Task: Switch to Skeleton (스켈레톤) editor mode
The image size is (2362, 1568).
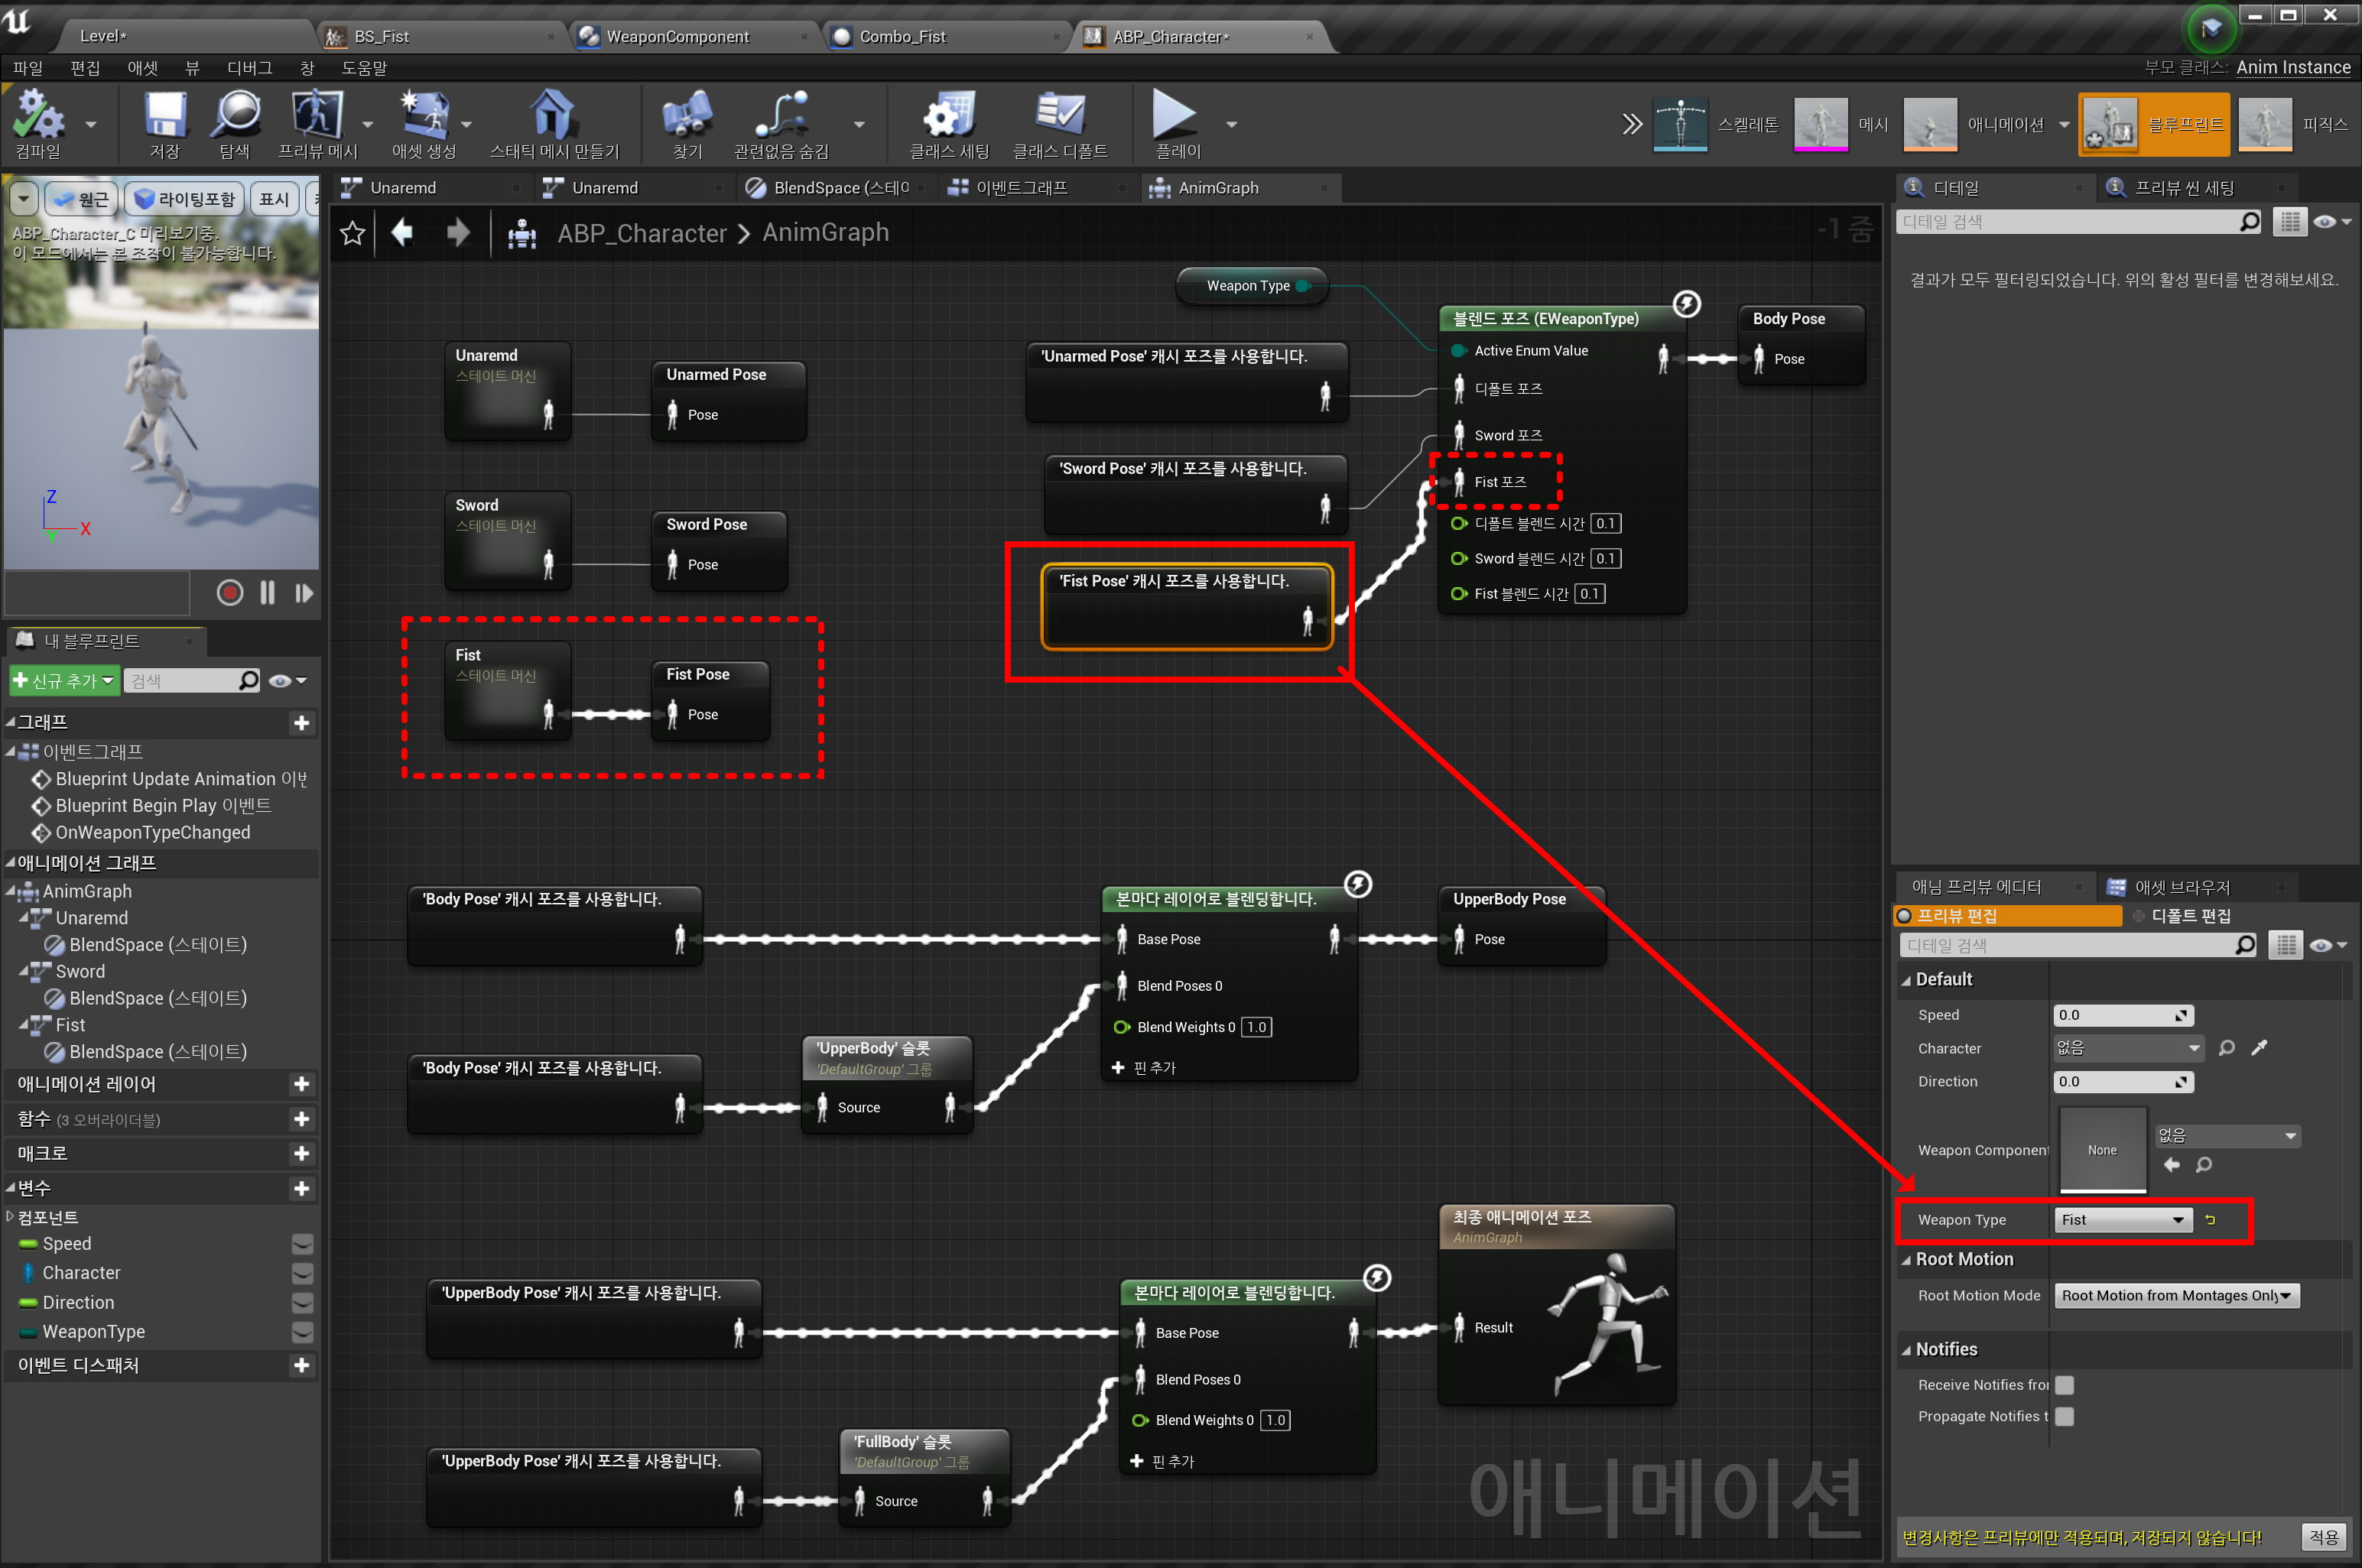Action: point(1715,124)
